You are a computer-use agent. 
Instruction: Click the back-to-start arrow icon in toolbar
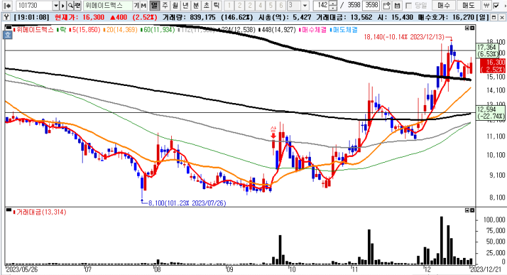(7, 5)
